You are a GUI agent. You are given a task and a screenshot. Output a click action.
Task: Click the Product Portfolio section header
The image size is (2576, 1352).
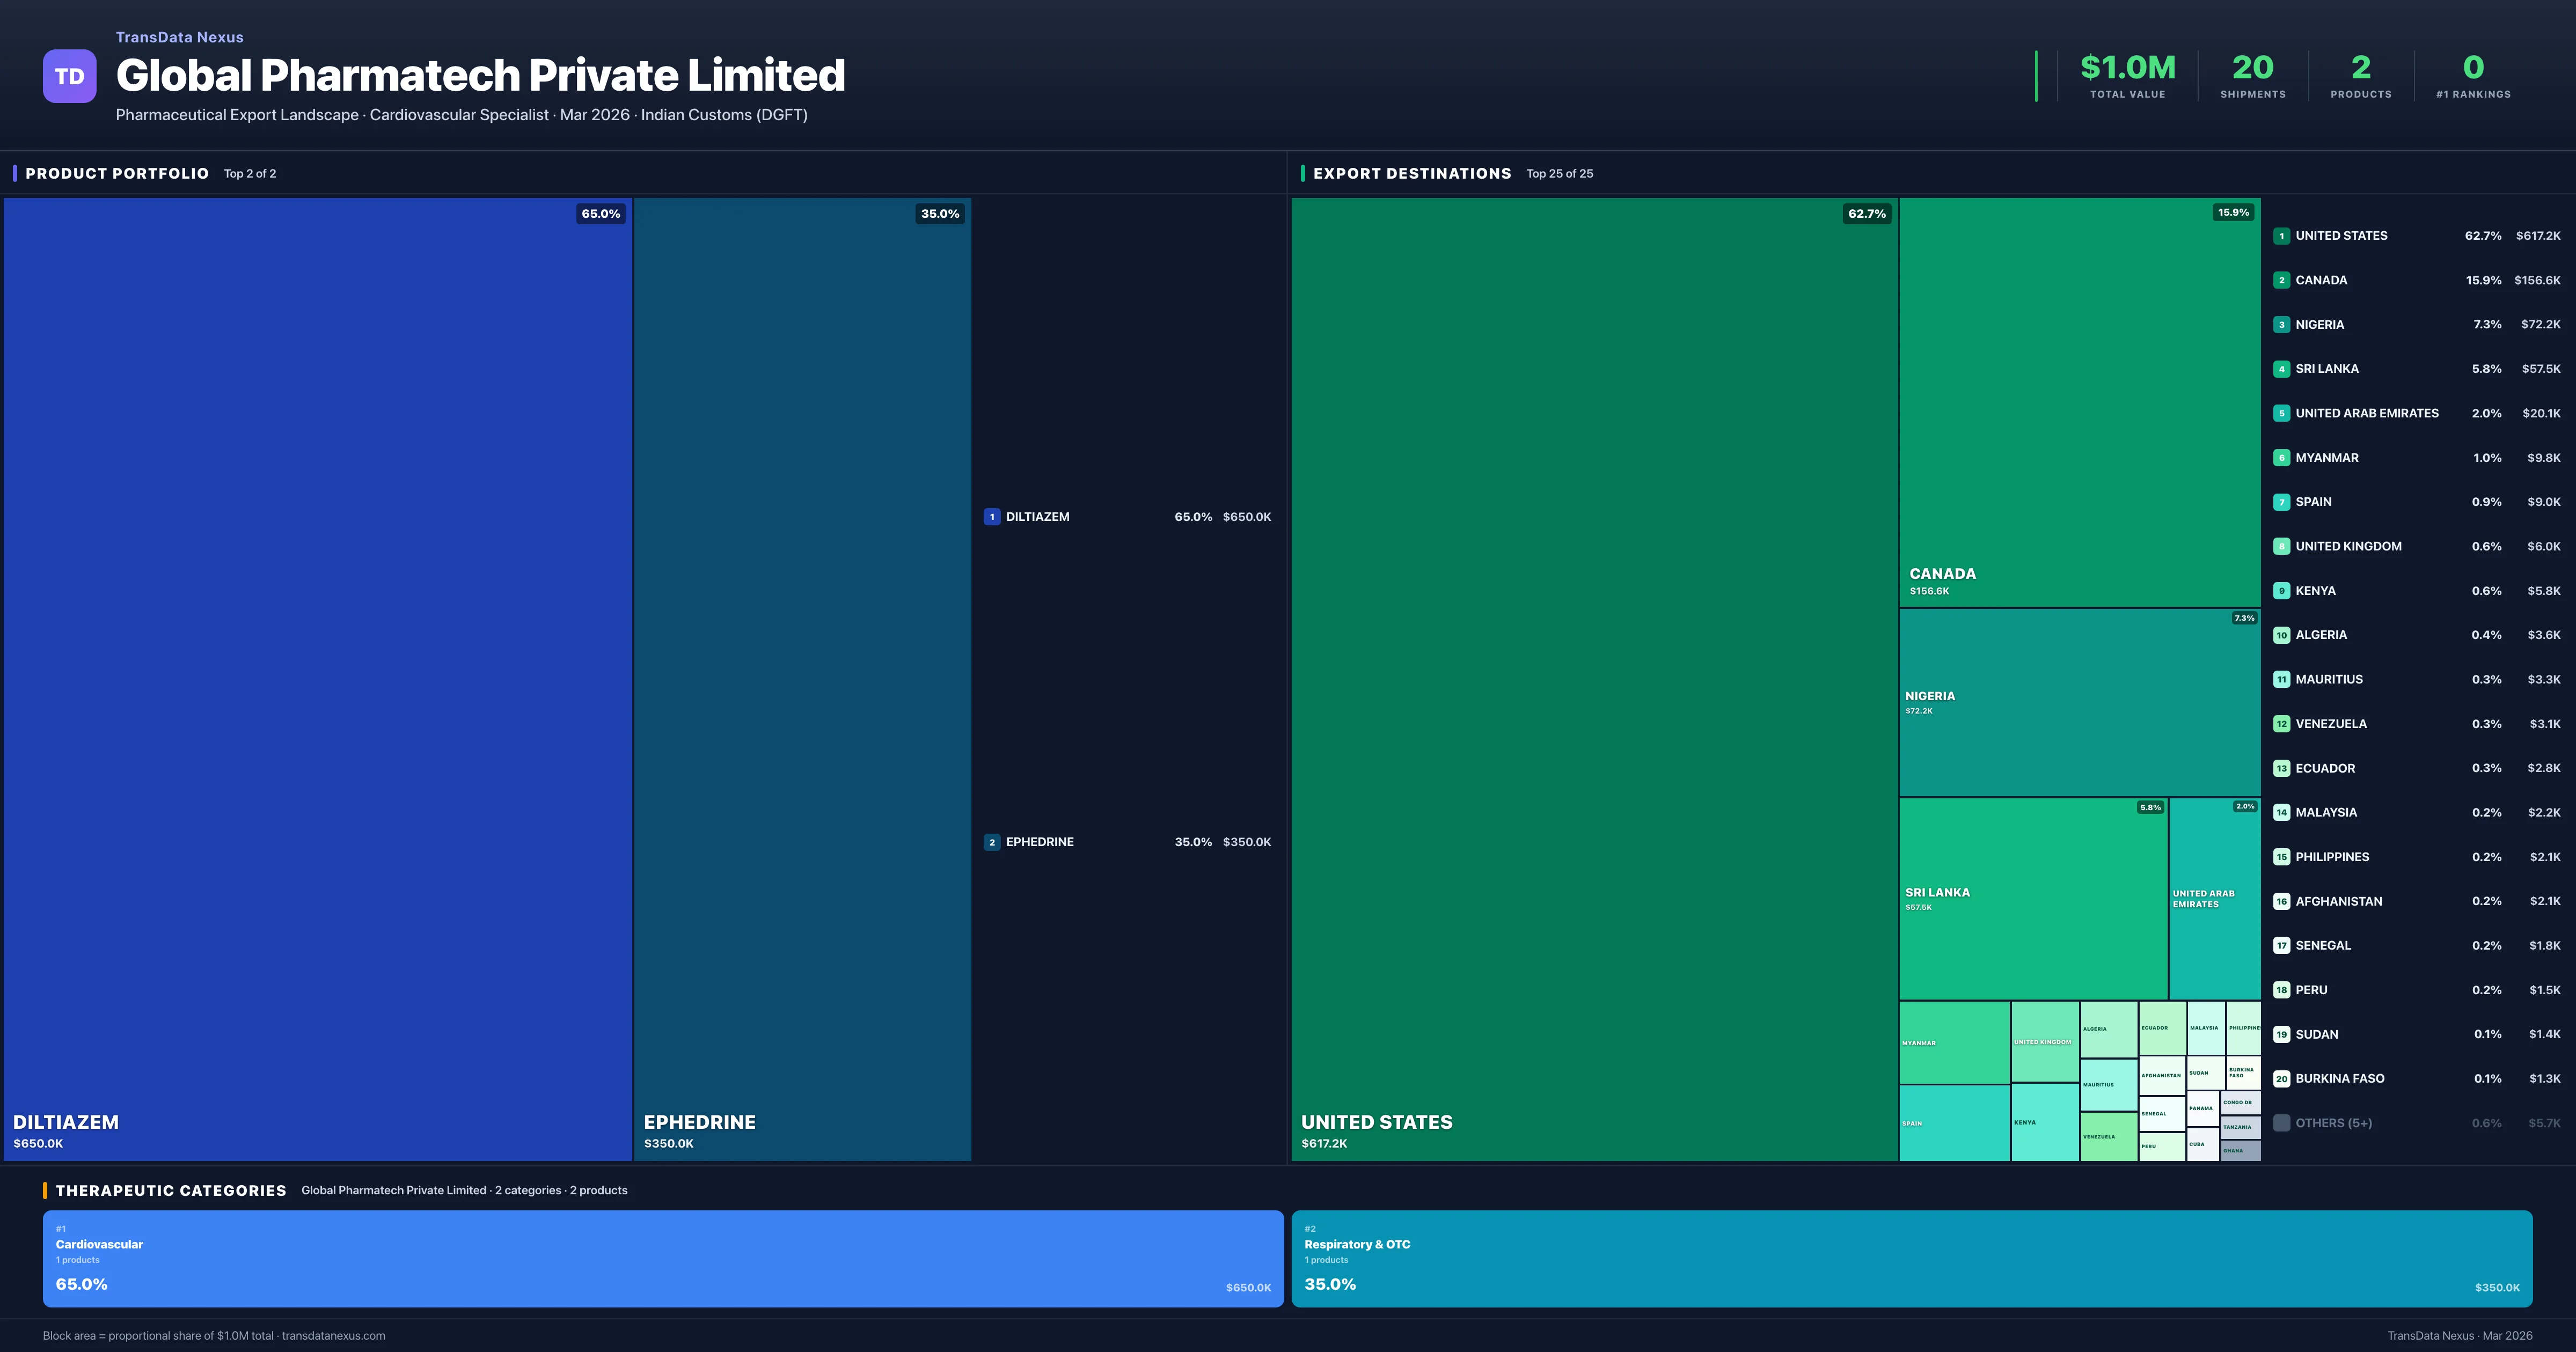point(117,173)
